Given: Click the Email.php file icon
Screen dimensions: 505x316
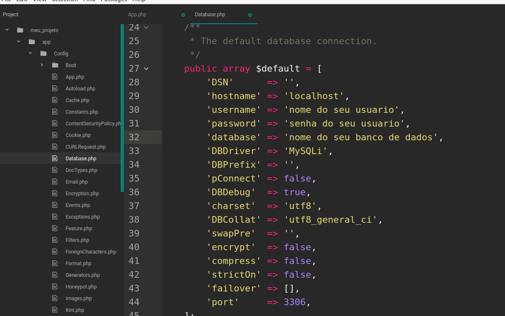Looking at the screenshot, I should (x=55, y=182).
